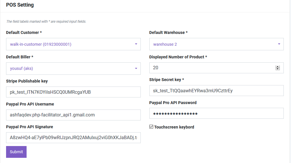
Task: Click the Touchscreen keybord label text
Action: click(174, 127)
